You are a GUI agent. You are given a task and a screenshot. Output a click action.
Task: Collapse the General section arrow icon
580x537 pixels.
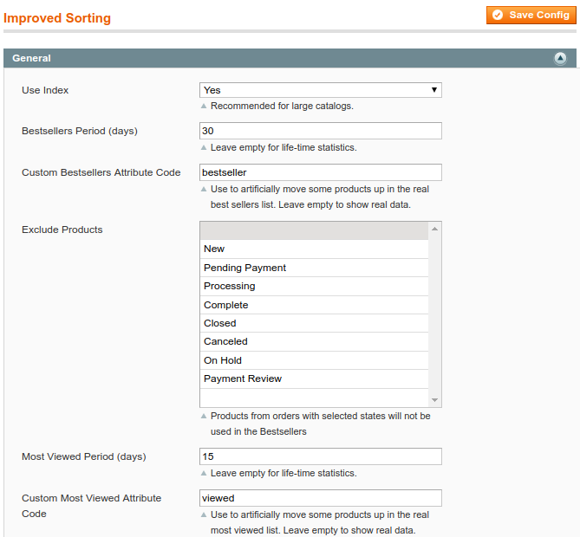click(560, 58)
